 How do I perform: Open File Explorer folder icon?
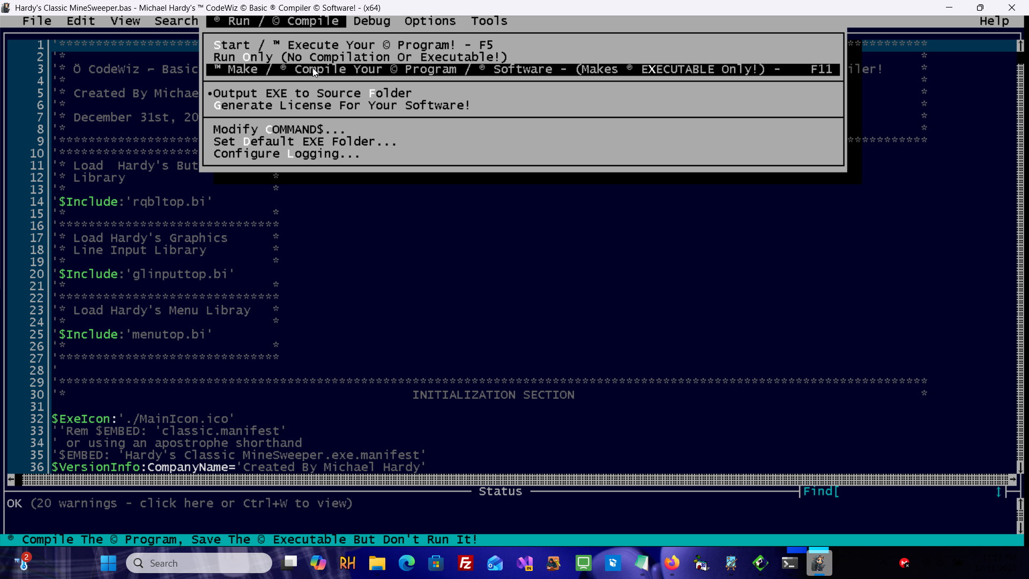377,563
